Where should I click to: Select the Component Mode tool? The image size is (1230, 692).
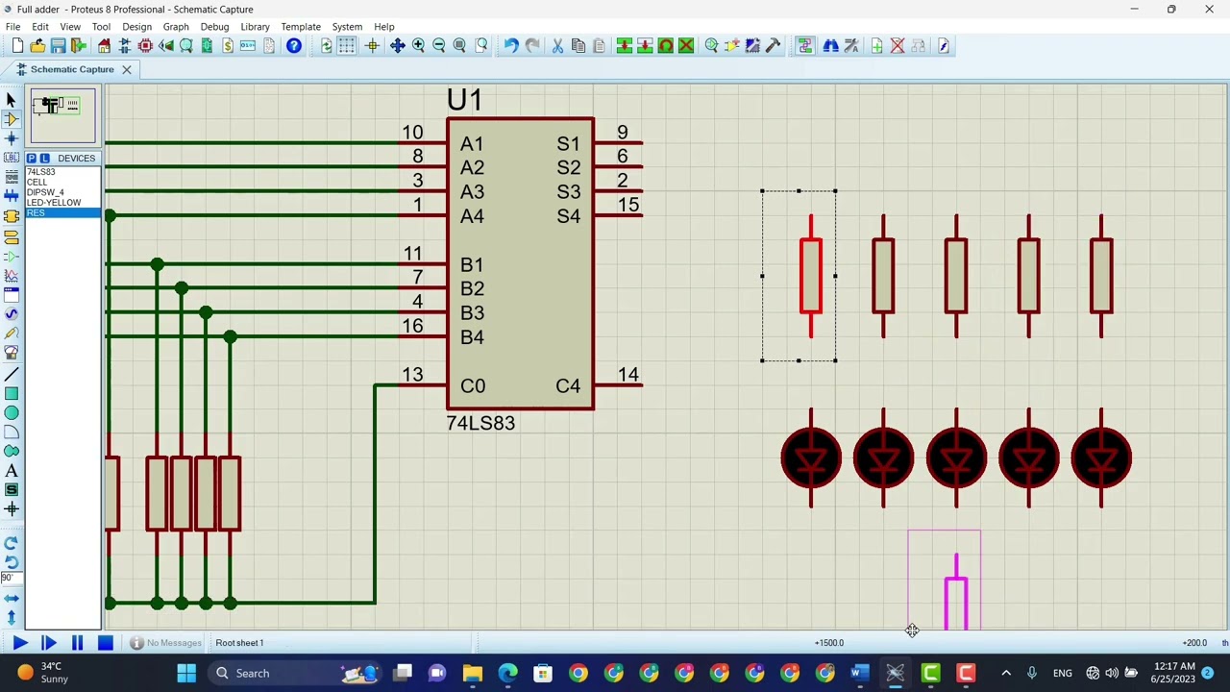click(12, 118)
